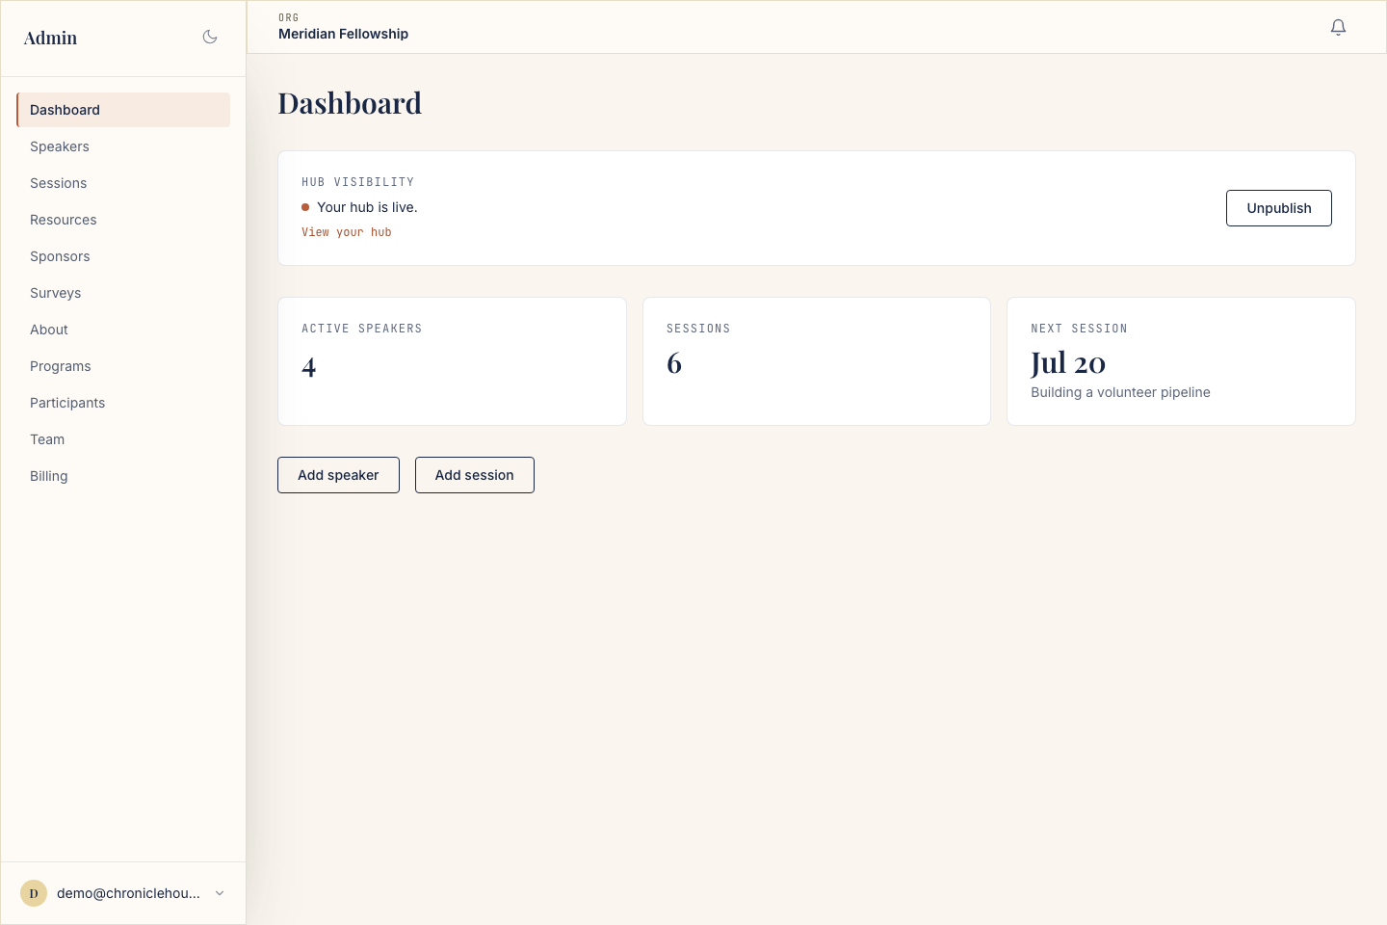Select Participants in the sidebar
The image size is (1387, 925).
pyautogui.click(x=123, y=403)
